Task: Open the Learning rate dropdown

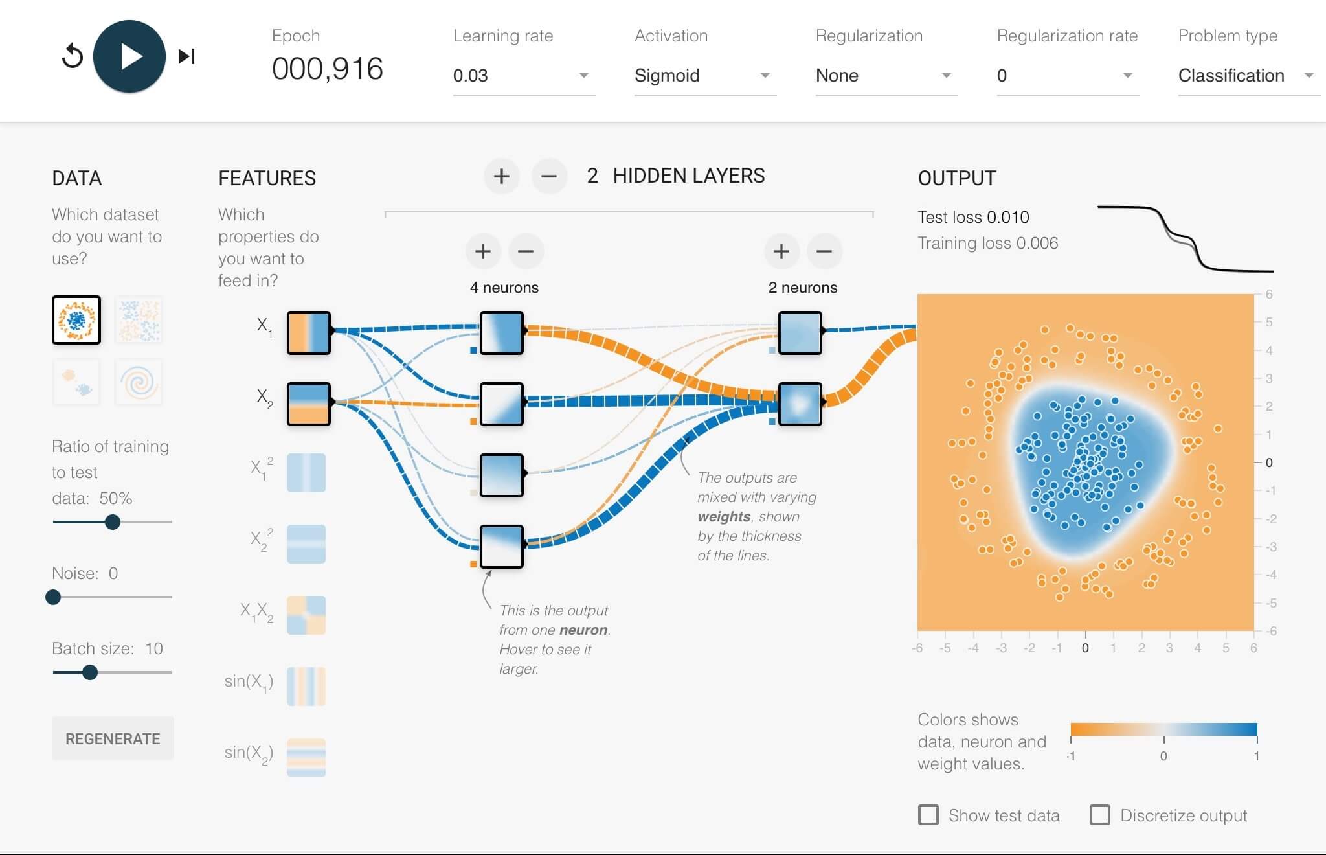Action: [x=523, y=76]
